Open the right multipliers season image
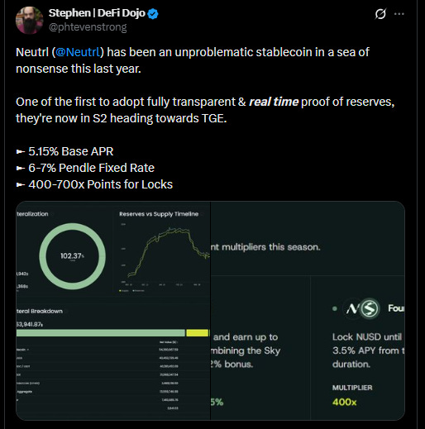The image size is (425, 429). (308, 311)
